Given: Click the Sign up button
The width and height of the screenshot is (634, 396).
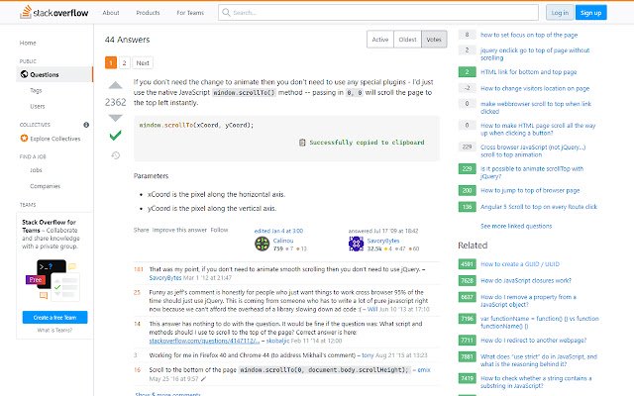Looking at the screenshot, I should click(590, 13).
